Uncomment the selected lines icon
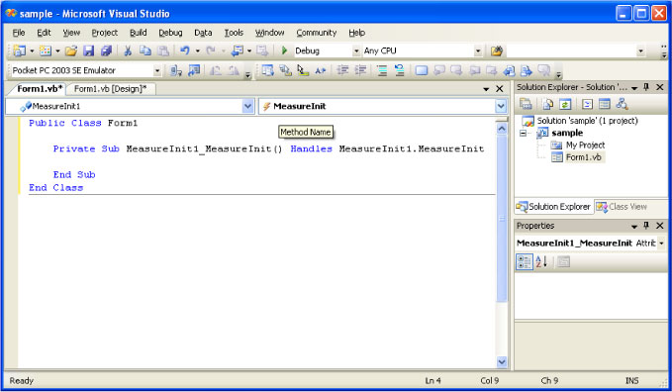 coord(400,70)
